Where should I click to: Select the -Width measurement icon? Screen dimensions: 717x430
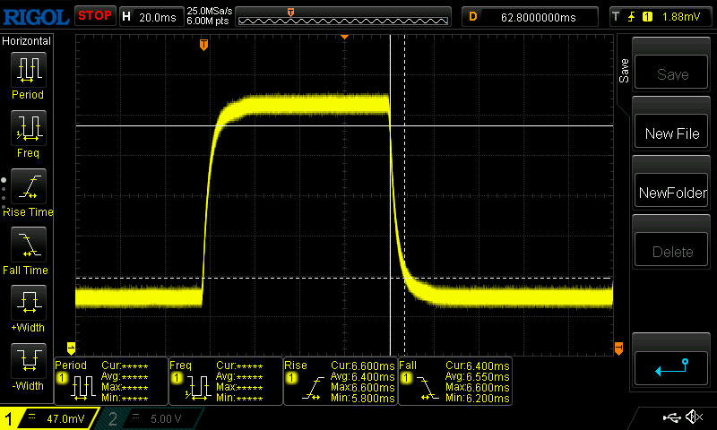click(x=27, y=363)
